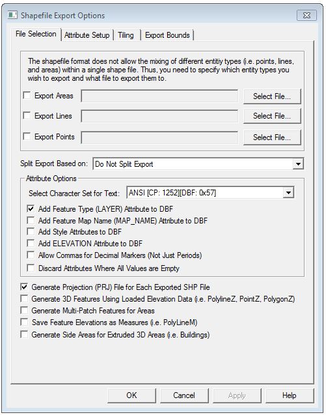Open the Split Export Based on dropdown
Viewport: 326px width, 415px height.
click(298, 164)
